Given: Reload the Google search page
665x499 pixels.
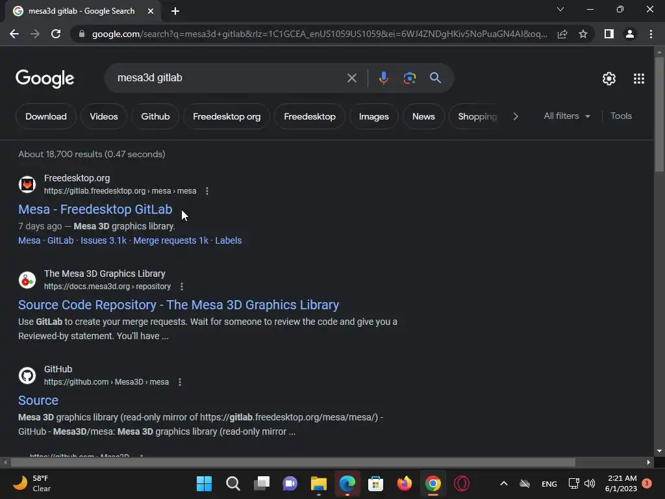Looking at the screenshot, I should click(56, 34).
